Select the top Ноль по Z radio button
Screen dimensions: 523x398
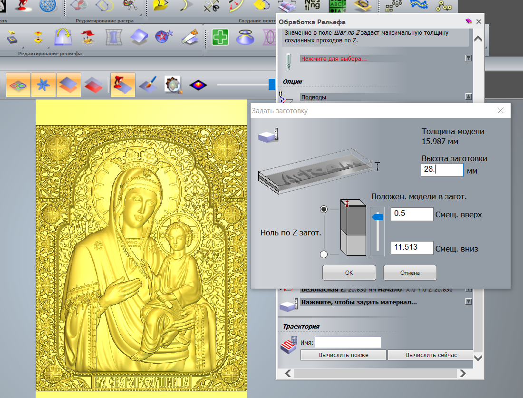point(323,209)
